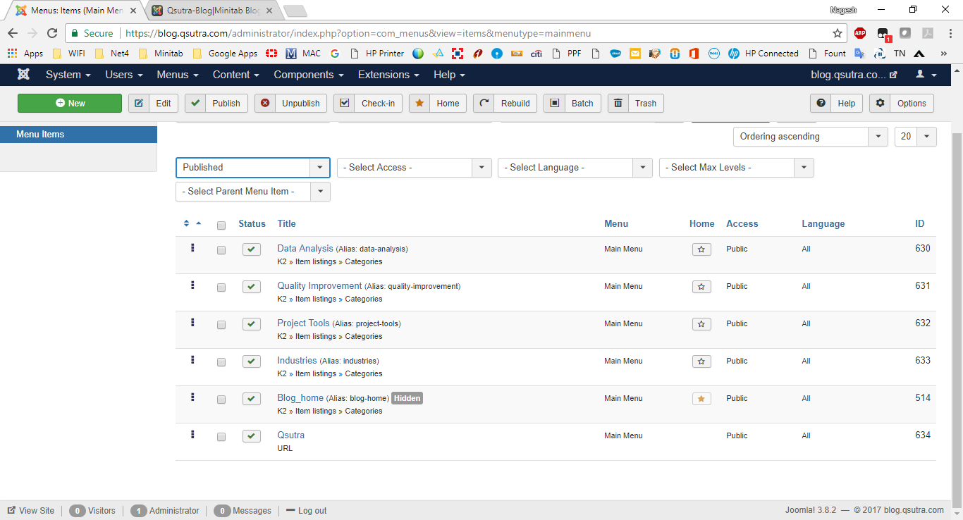Click the reorder handle beside Industries

tap(192, 360)
